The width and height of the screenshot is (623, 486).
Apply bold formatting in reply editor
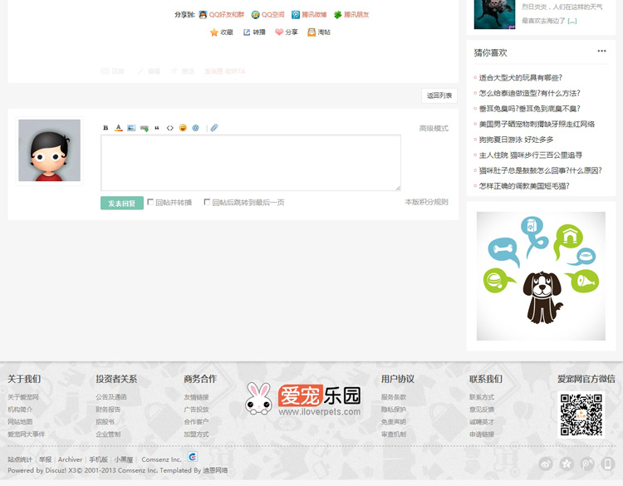pos(105,128)
